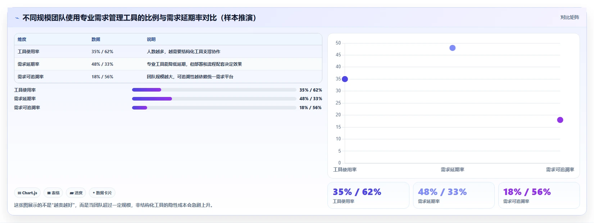Click the 对比矩阵 label in the header
Screen dimensions: 594x223
[570, 17]
